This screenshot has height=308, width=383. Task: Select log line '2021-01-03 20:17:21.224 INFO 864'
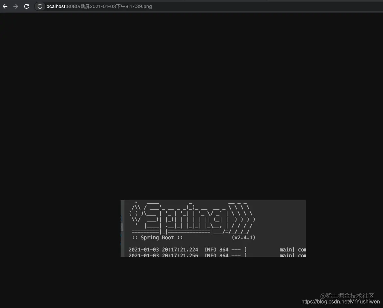178,250
